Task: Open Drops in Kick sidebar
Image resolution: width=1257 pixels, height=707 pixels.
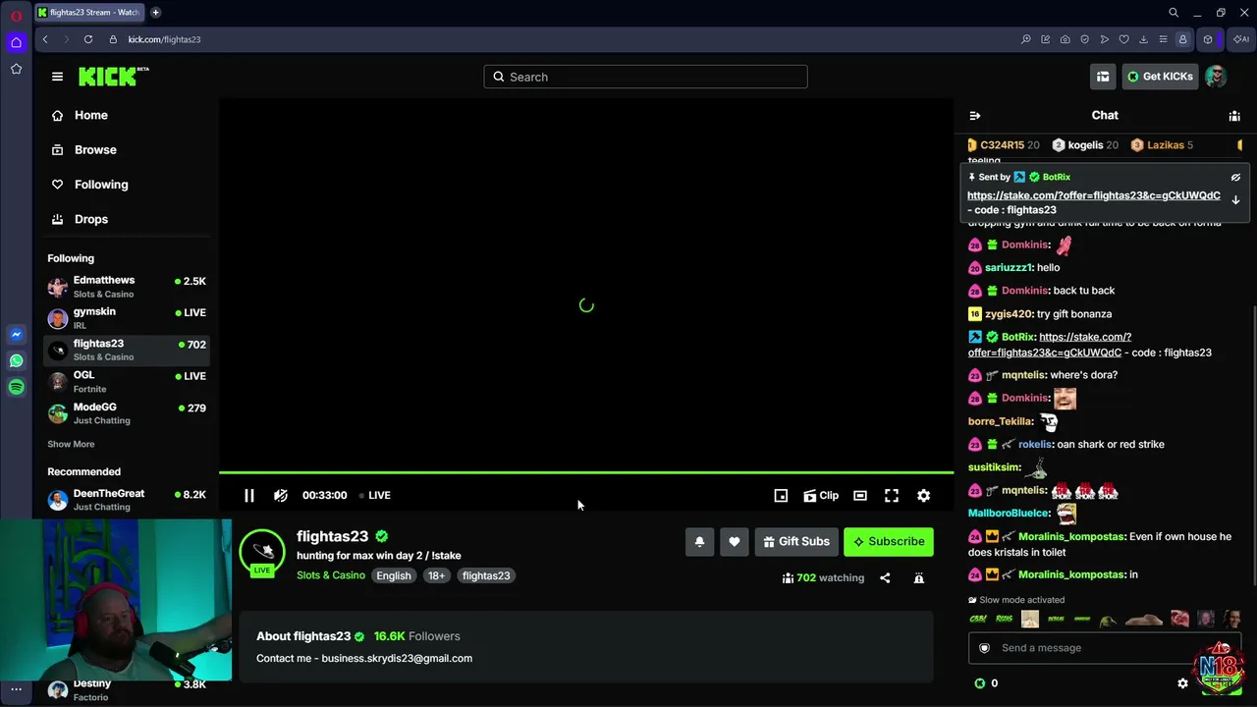Action: coord(127,219)
